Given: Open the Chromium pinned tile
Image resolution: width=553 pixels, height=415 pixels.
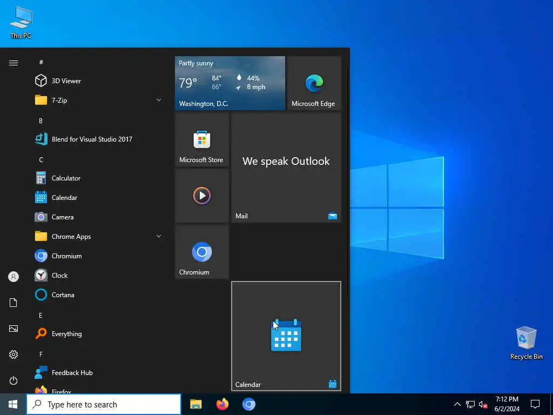Looking at the screenshot, I should coord(202,252).
